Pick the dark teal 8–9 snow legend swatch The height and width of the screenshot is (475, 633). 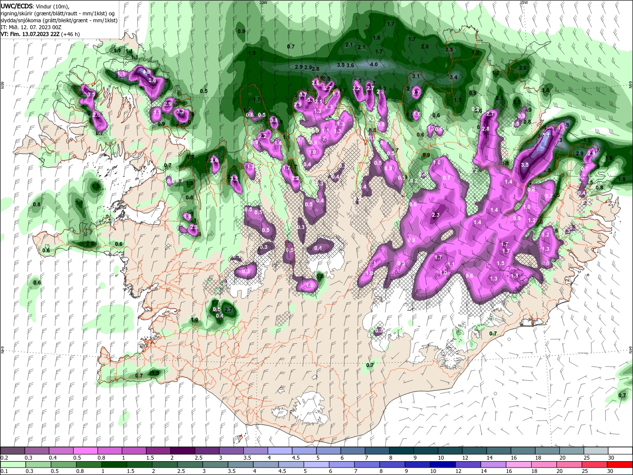[x=402, y=451]
